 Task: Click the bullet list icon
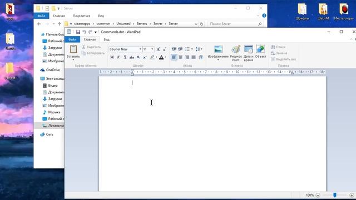click(187, 49)
